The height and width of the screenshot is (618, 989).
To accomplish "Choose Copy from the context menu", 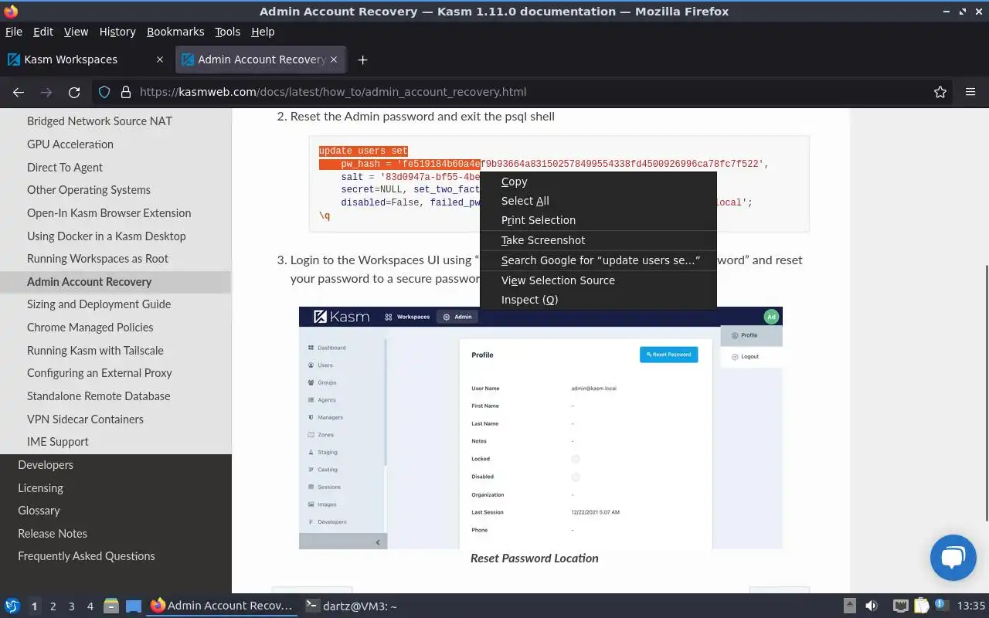I will click(x=598, y=182).
